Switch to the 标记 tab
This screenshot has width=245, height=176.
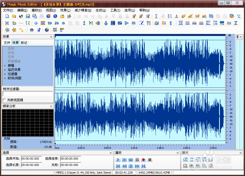(24, 43)
